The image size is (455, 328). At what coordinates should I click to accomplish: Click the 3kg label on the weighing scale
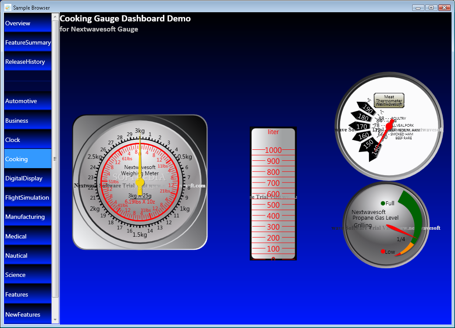(x=140, y=131)
